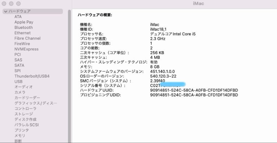The image size is (277, 143).
Task: Select カメラ in the sidebar
Action: click(20, 92)
